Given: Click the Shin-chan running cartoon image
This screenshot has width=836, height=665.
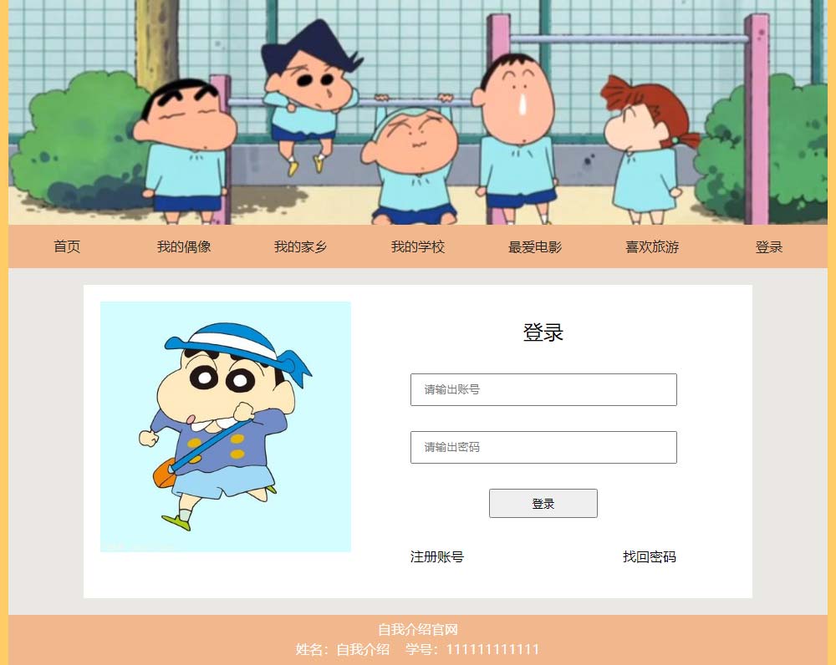Looking at the screenshot, I should pos(226,426).
